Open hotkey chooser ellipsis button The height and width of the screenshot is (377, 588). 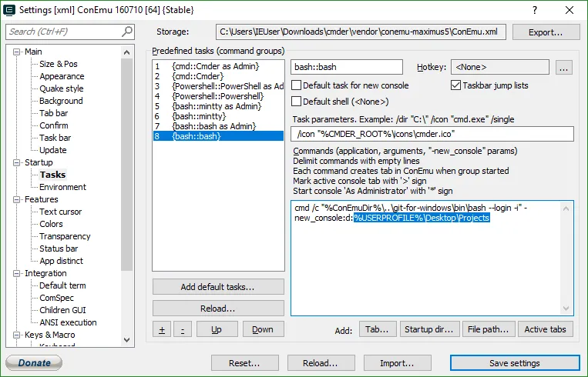563,68
